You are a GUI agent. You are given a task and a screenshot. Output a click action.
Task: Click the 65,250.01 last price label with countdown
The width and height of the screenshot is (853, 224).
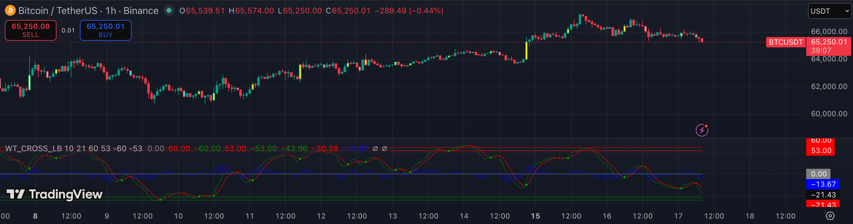point(828,46)
